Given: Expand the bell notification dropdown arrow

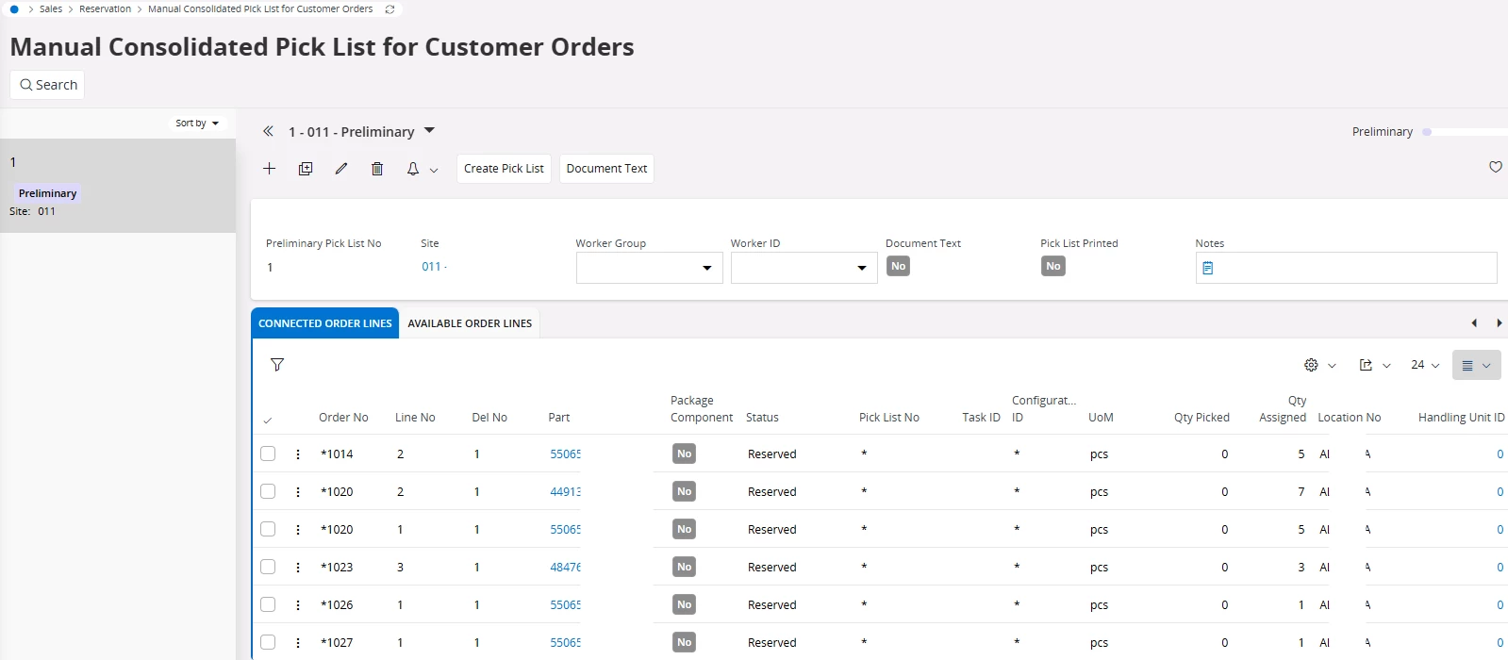Looking at the screenshot, I should point(434,171).
